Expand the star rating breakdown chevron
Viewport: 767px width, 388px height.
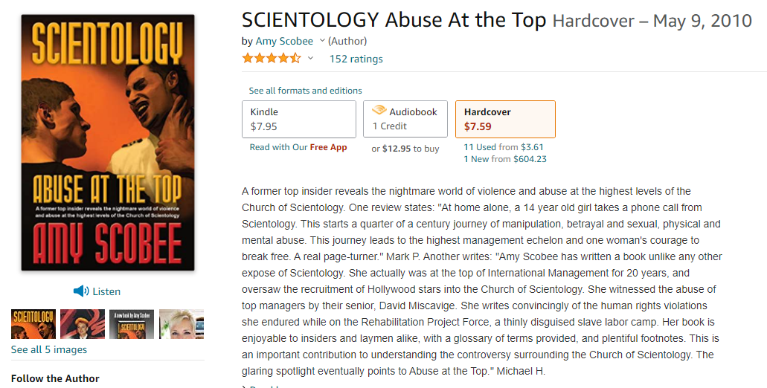coord(310,59)
